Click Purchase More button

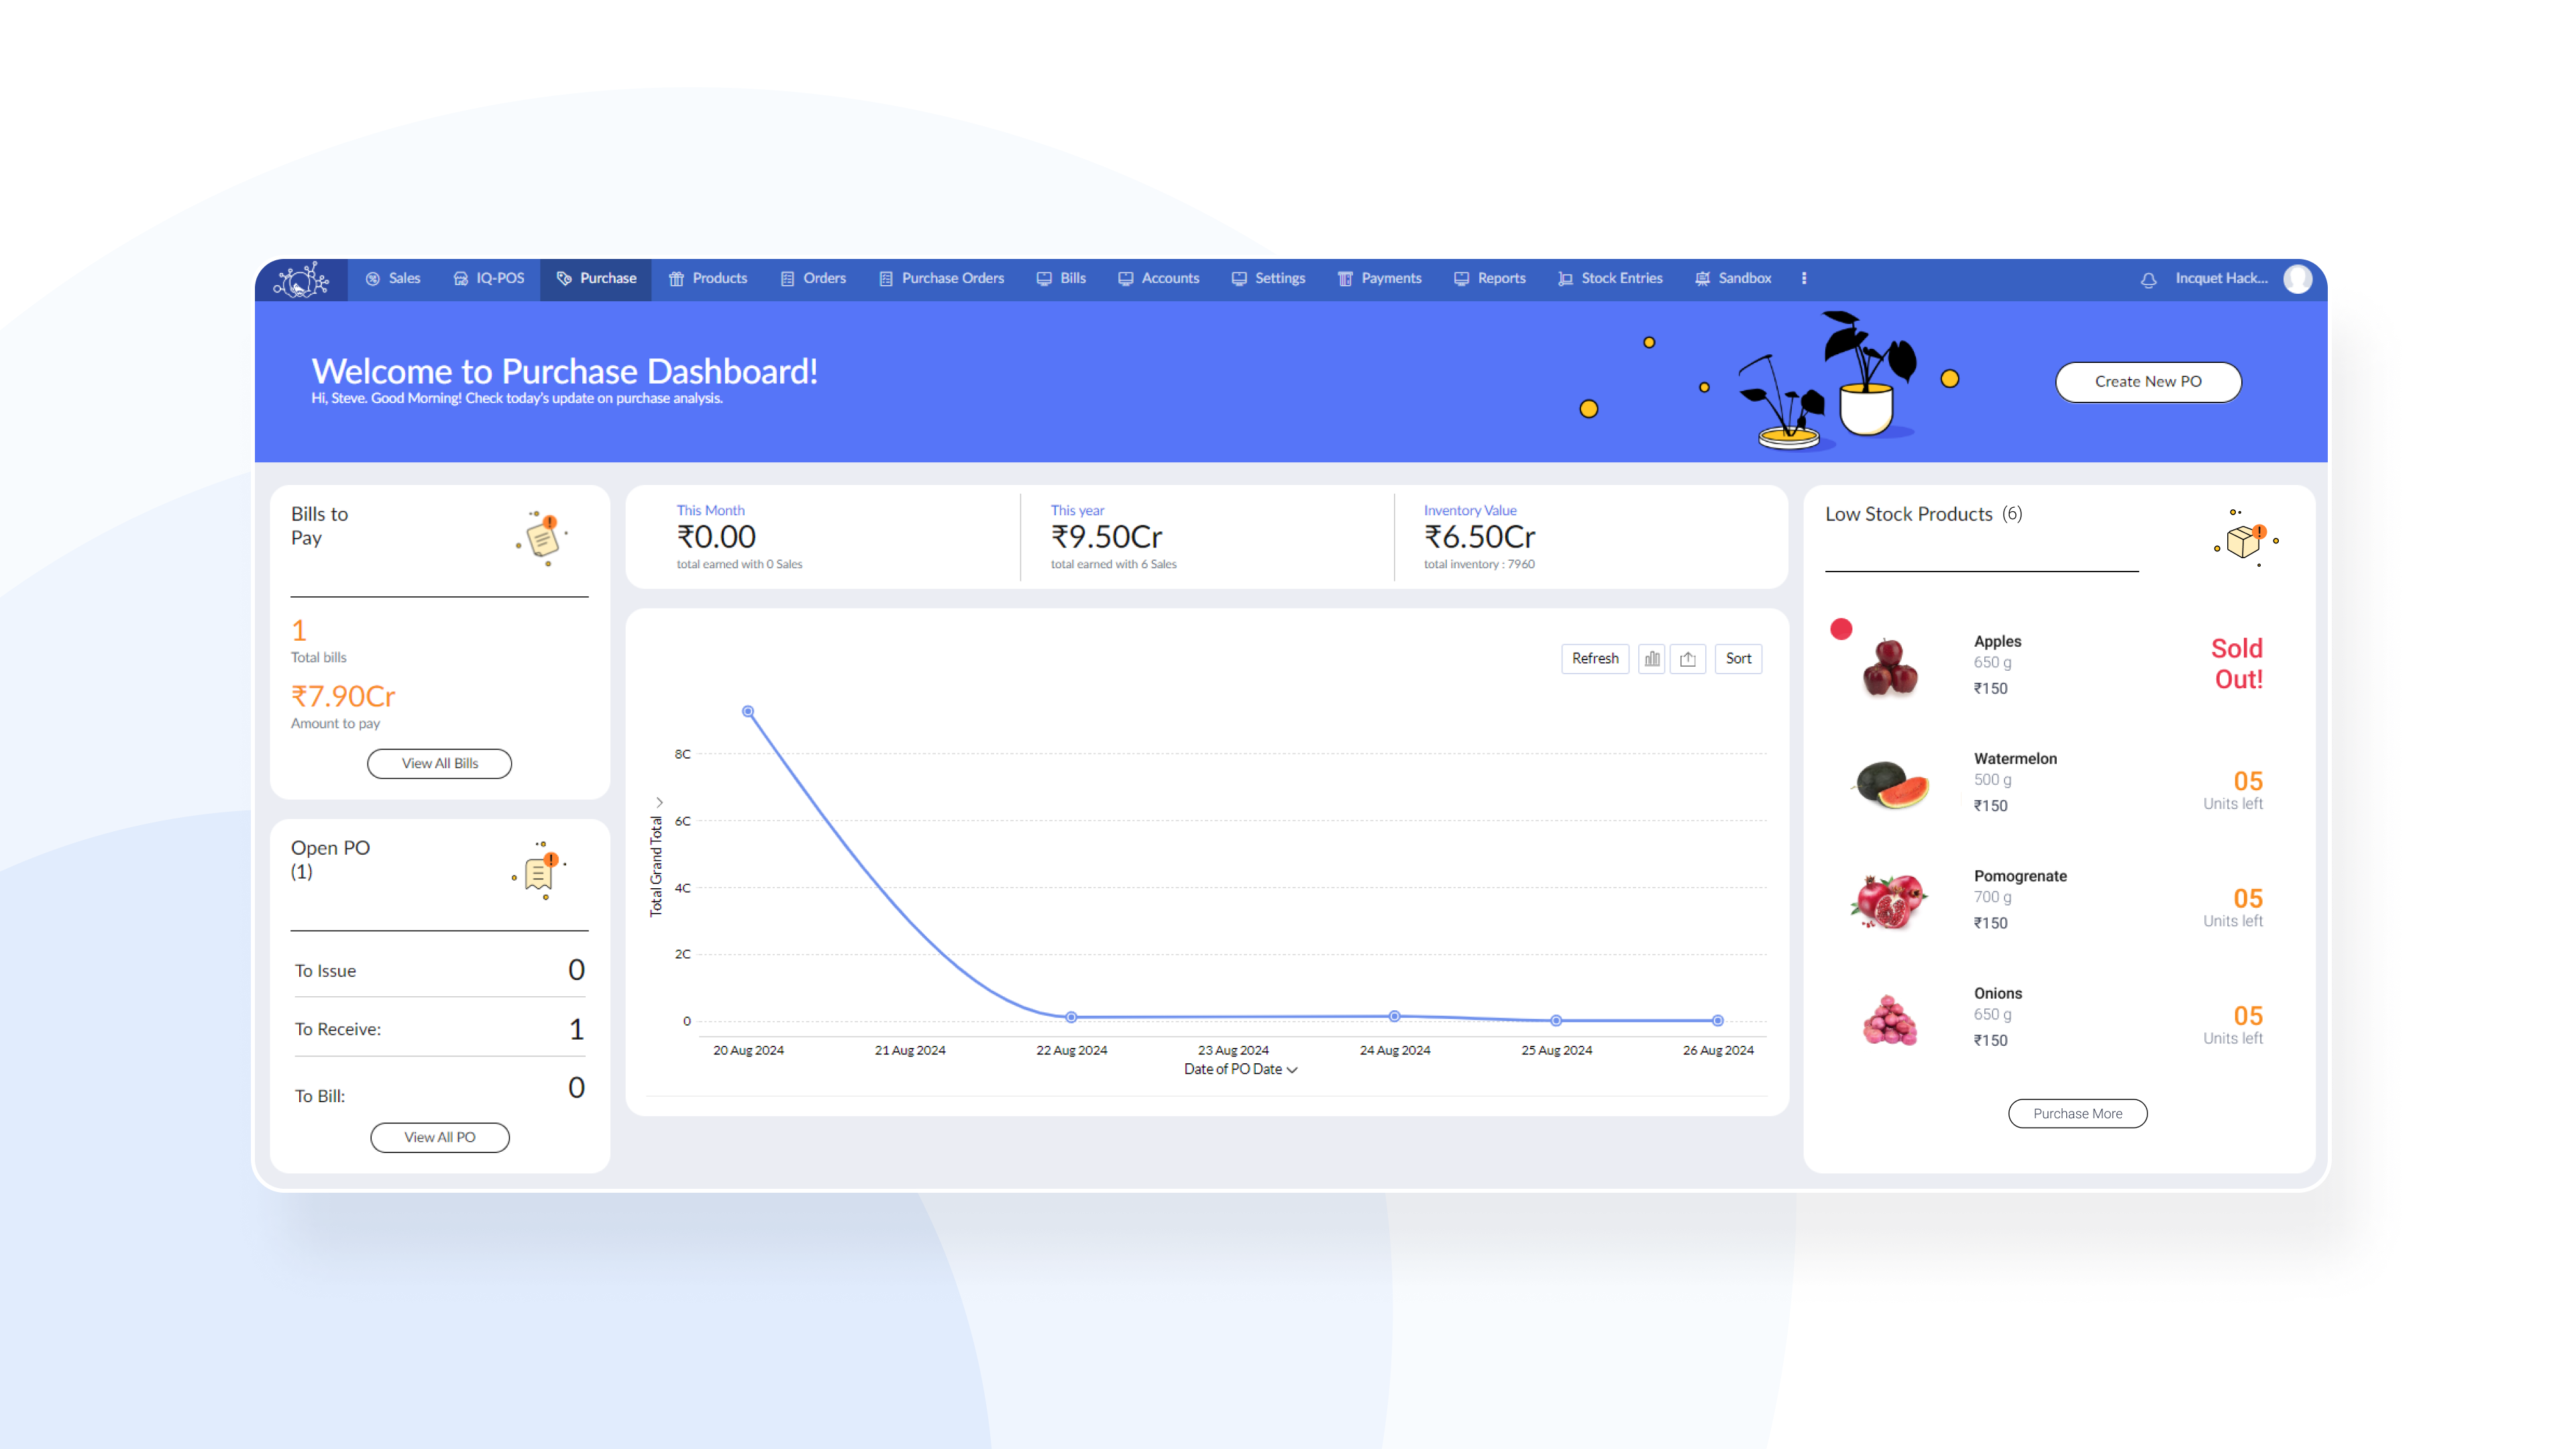[2077, 1113]
